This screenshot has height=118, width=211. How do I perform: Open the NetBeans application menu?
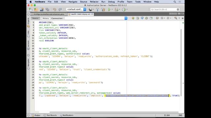(x=40, y=2)
